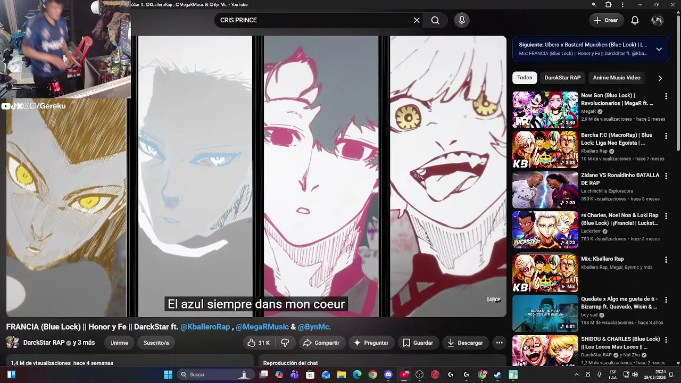Viewport: 681px width, 383px height.
Task: Click the Preguntar button
Action: click(371, 343)
